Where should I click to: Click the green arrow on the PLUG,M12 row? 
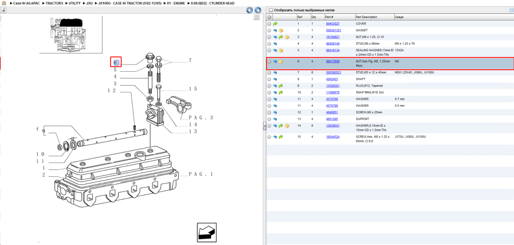[x=281, y=86]
